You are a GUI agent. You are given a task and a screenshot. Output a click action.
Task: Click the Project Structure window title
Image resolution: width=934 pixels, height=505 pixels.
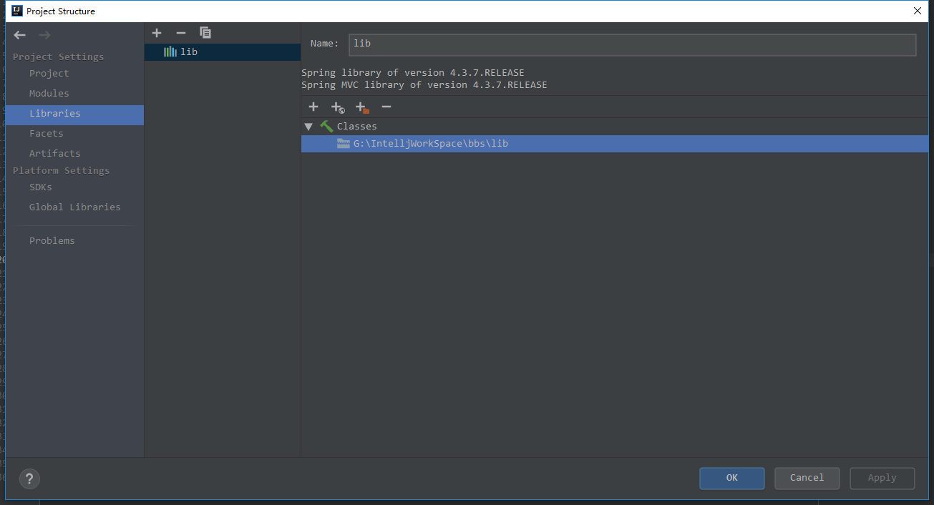[x=61, y=11]
